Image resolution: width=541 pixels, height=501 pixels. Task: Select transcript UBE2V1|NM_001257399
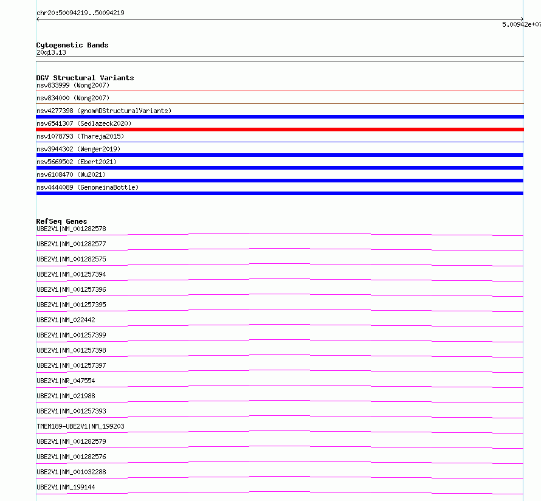click(71, 335)
